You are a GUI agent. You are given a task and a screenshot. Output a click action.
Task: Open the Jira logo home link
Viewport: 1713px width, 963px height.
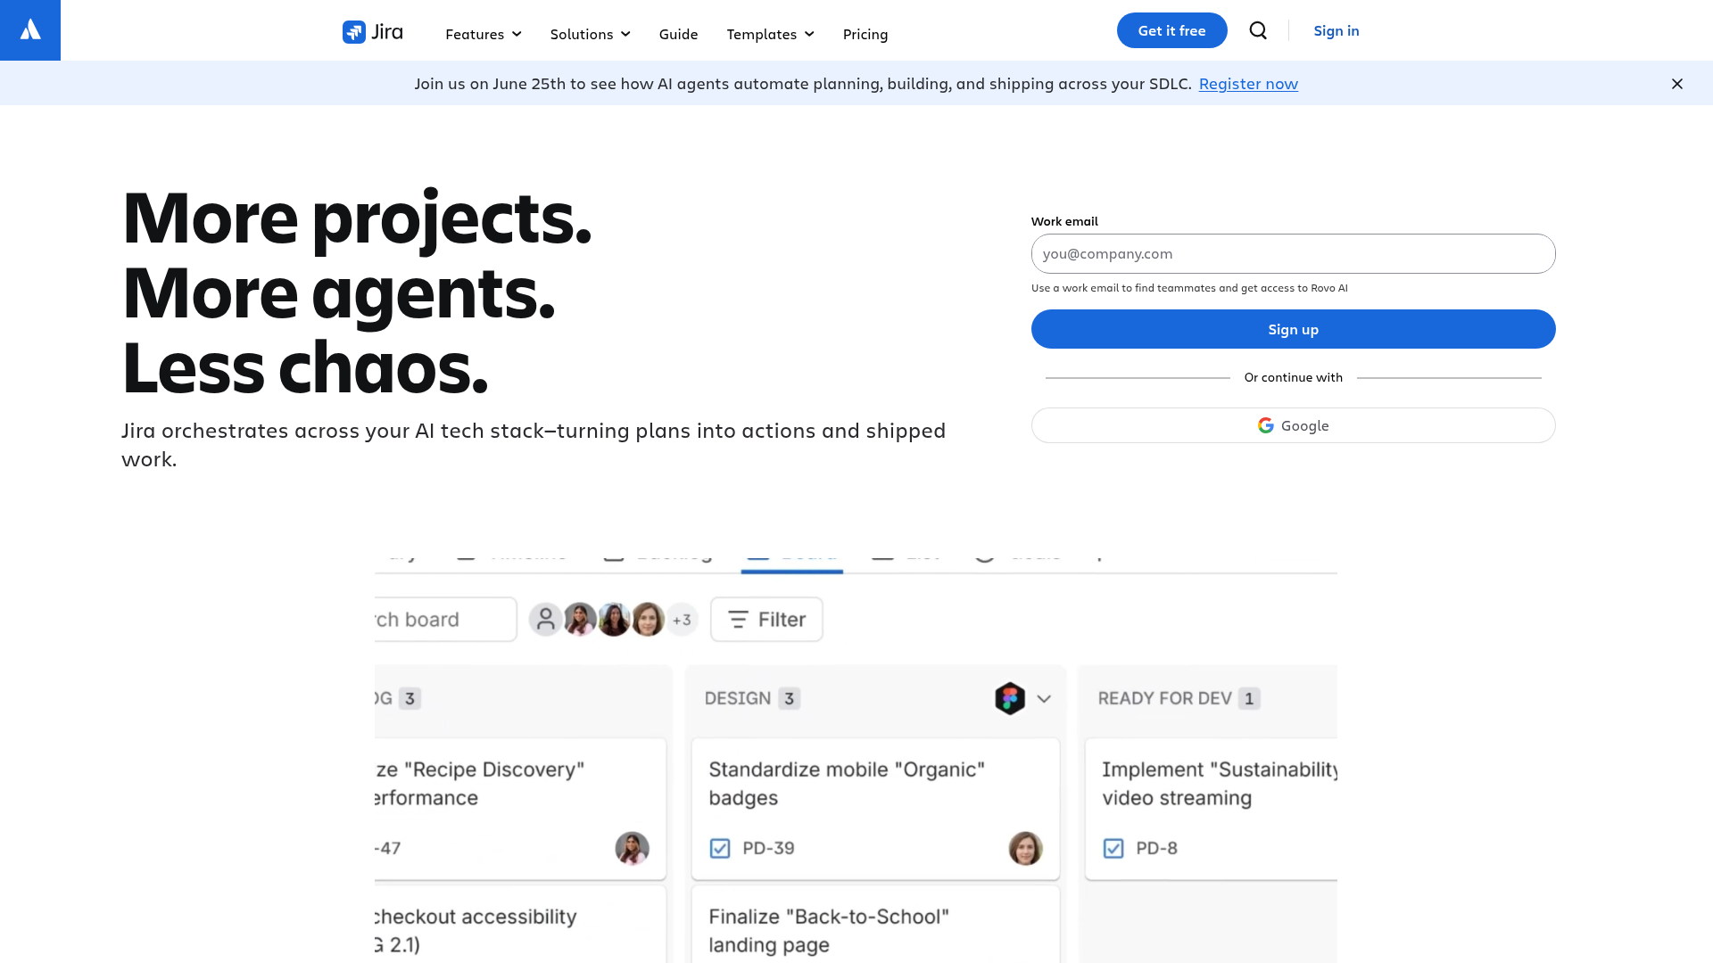(x=373, y=32)
